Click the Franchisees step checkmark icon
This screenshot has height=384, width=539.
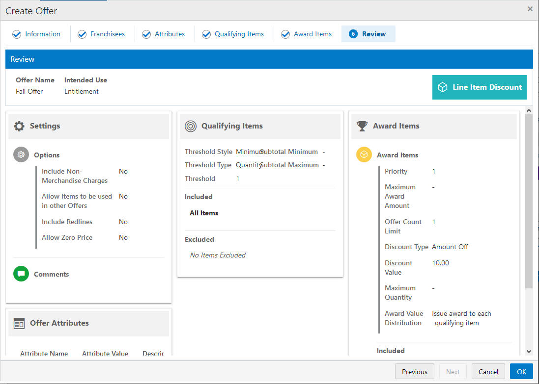82,34
